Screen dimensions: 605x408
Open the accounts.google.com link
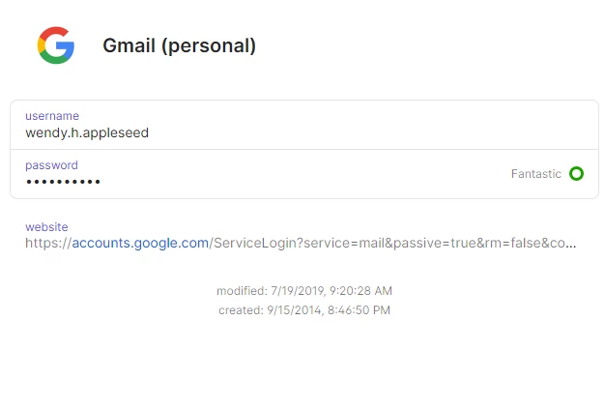pos(140,243)
